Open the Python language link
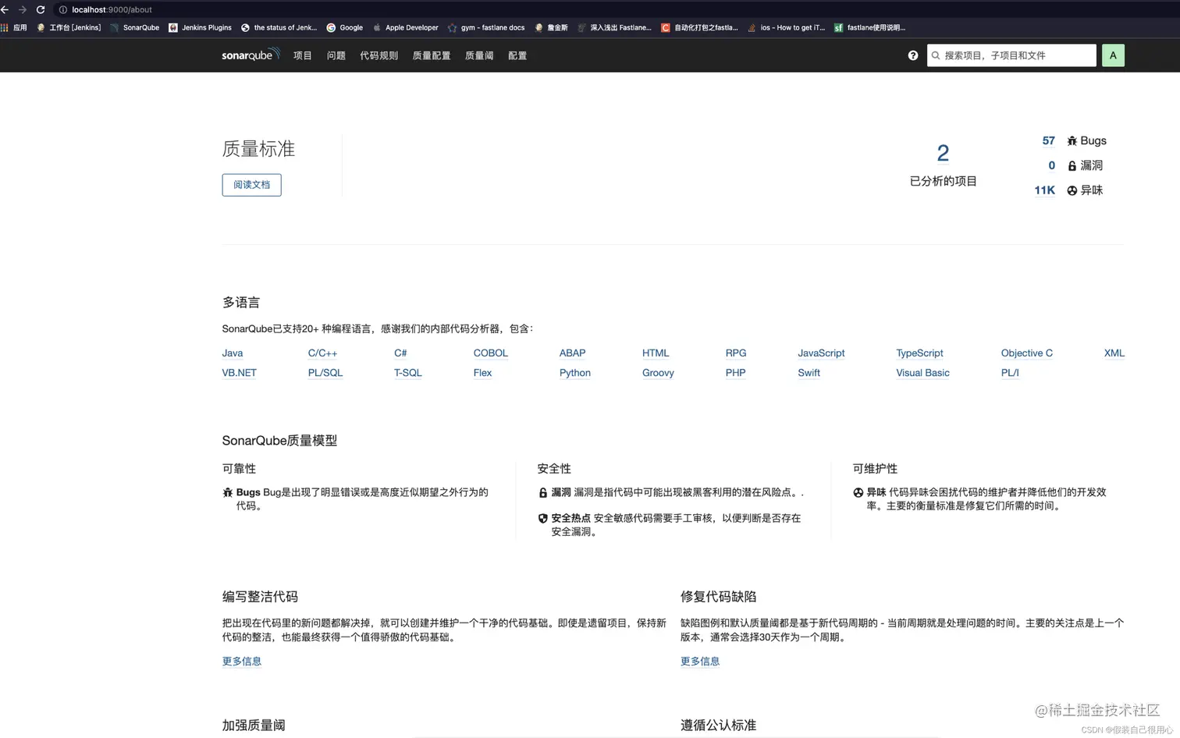 575,373
